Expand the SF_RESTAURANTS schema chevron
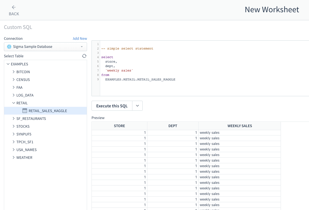309x210 pixels. (13, 118)
